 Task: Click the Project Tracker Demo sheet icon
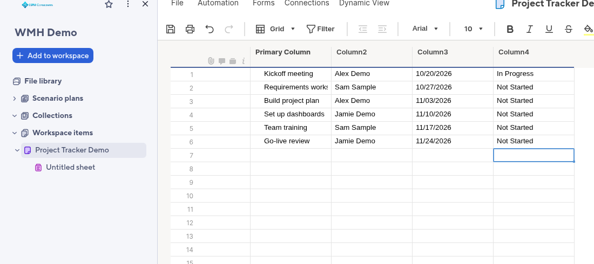click(x=28, y=150)
